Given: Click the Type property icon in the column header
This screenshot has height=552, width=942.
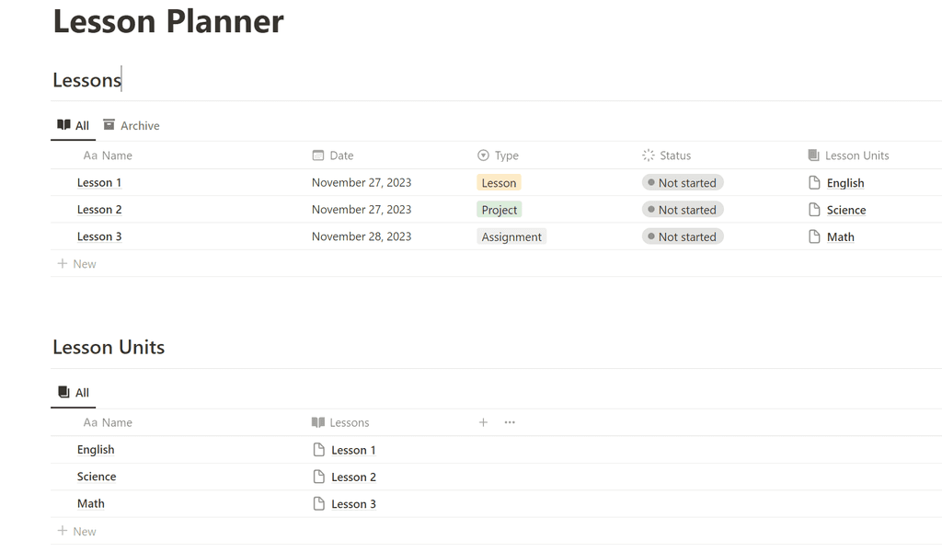Looking at the screenshot, I should pos(482,155).
